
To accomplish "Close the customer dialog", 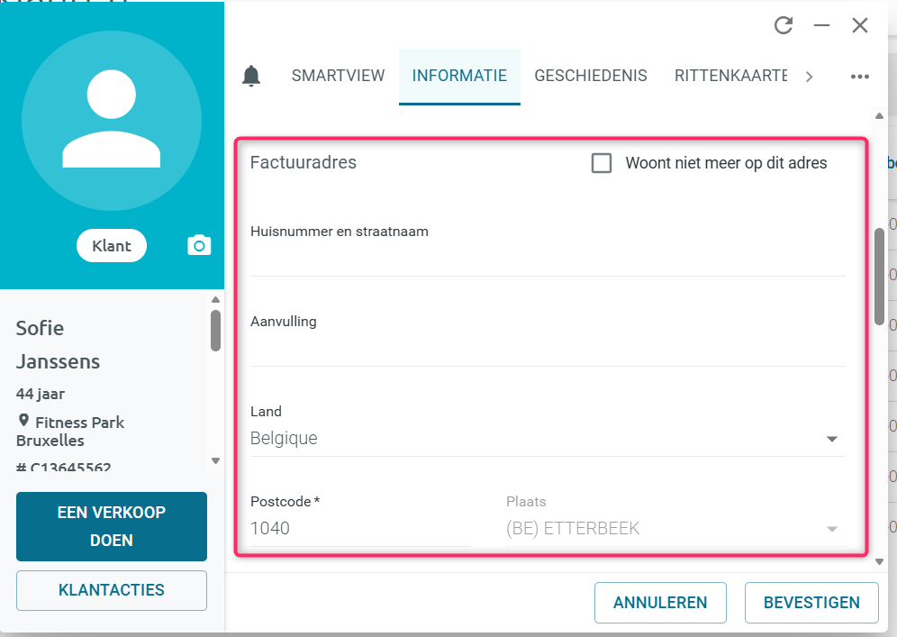I will point(860,25).
